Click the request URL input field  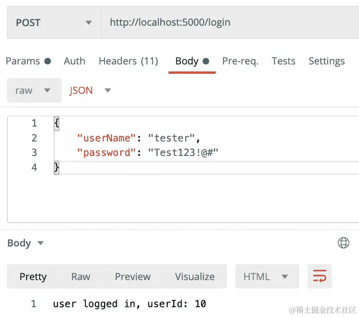pos(230,22)
